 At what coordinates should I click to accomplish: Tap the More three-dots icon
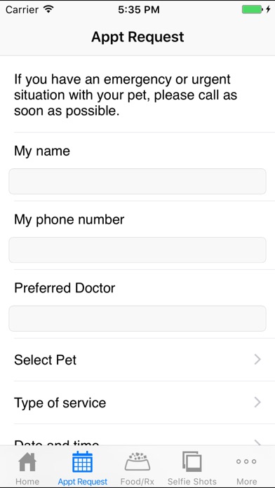coord(246,461)
